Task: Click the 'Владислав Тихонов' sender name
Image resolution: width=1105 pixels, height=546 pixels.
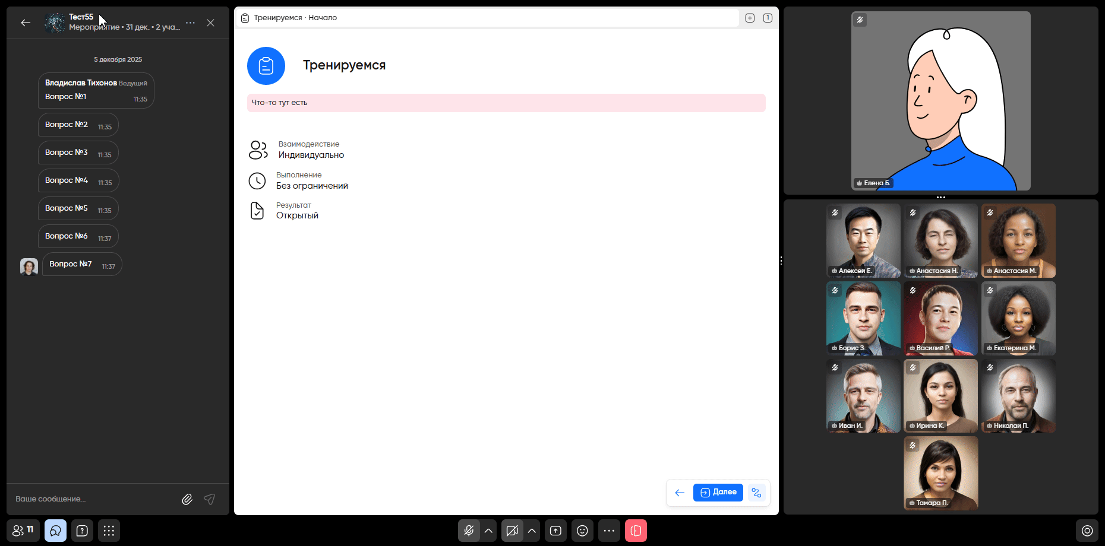Action: [x=81, y=83]
